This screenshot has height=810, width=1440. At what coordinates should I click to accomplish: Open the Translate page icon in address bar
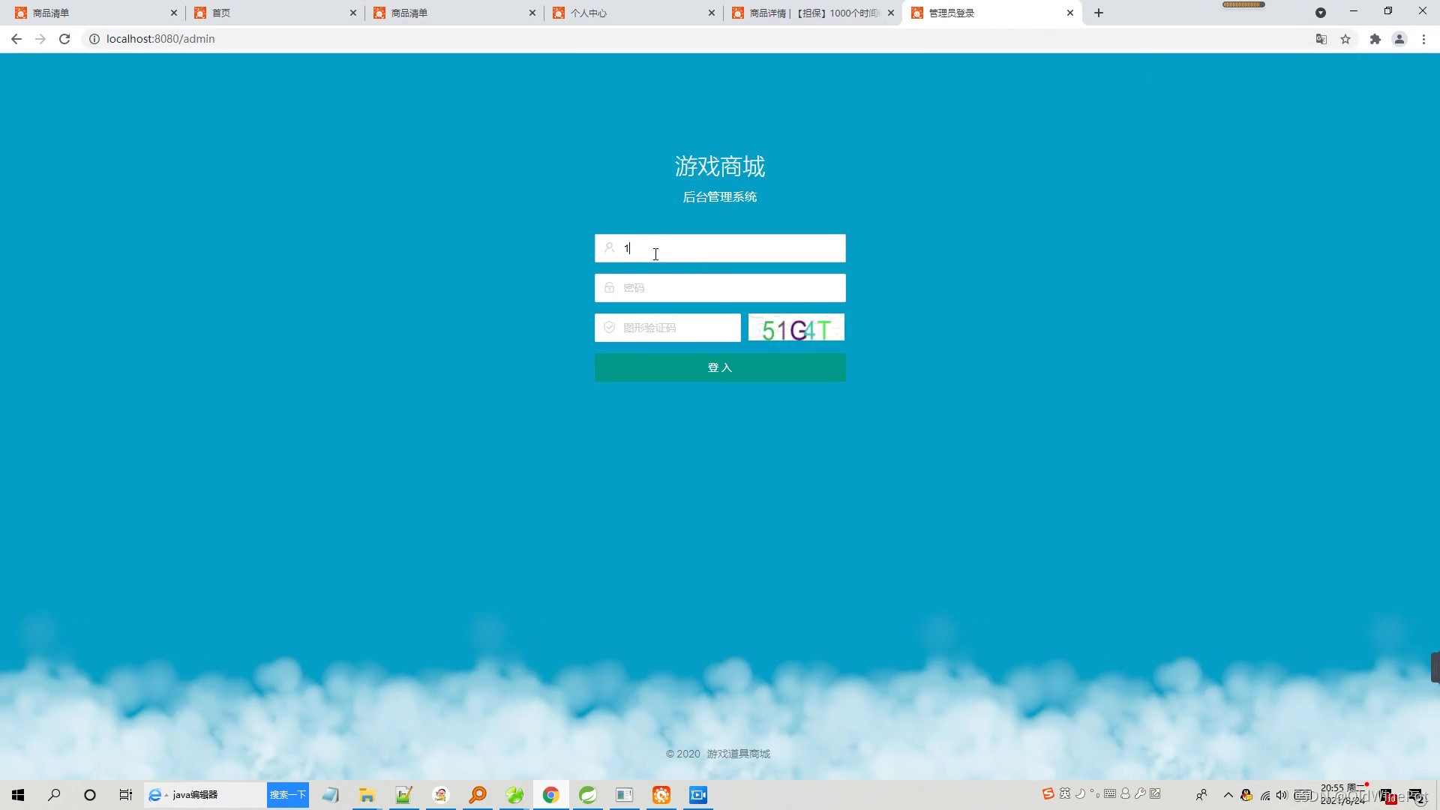(x=1321, y=39)
